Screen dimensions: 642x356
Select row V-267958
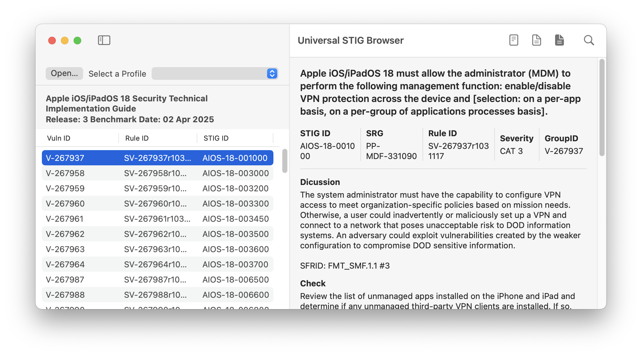click(x=157, y=173)
